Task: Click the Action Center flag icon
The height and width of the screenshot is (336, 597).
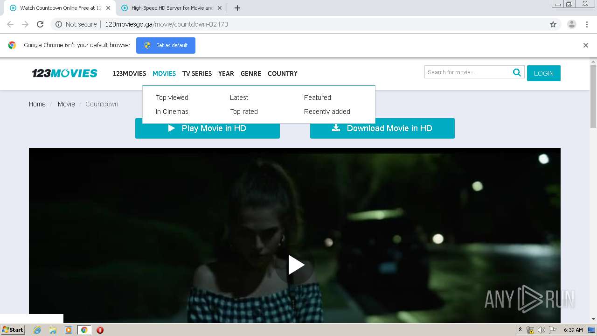Action: [553, 330]
